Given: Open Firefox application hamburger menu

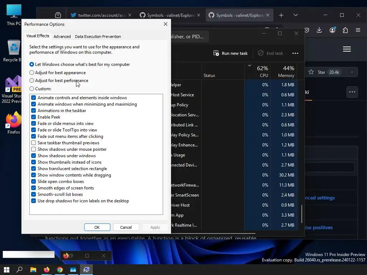Looking at the screenshot, I should tap(358, 30).
